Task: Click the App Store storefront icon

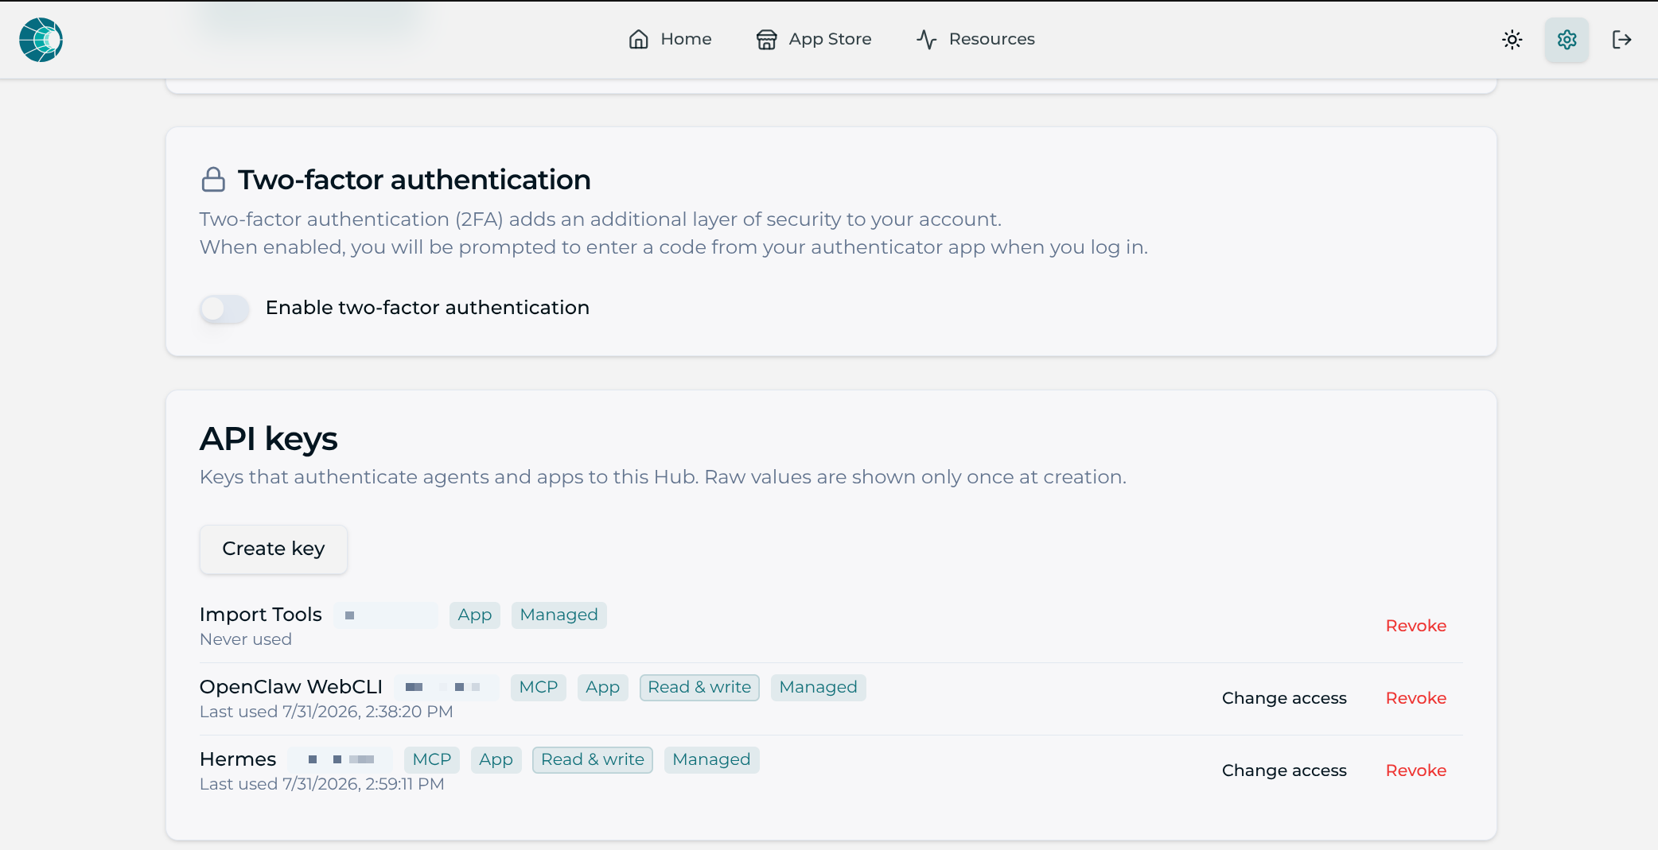Action: pyautogui.click(x=767, y=40)
